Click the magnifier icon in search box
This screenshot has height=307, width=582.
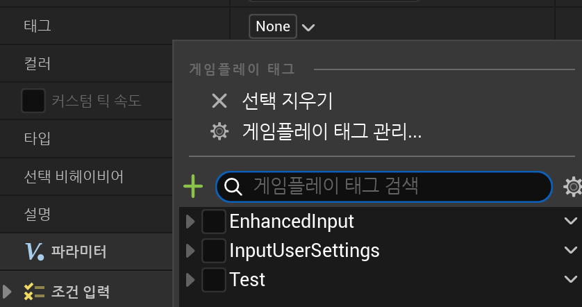tap(233, 187)
